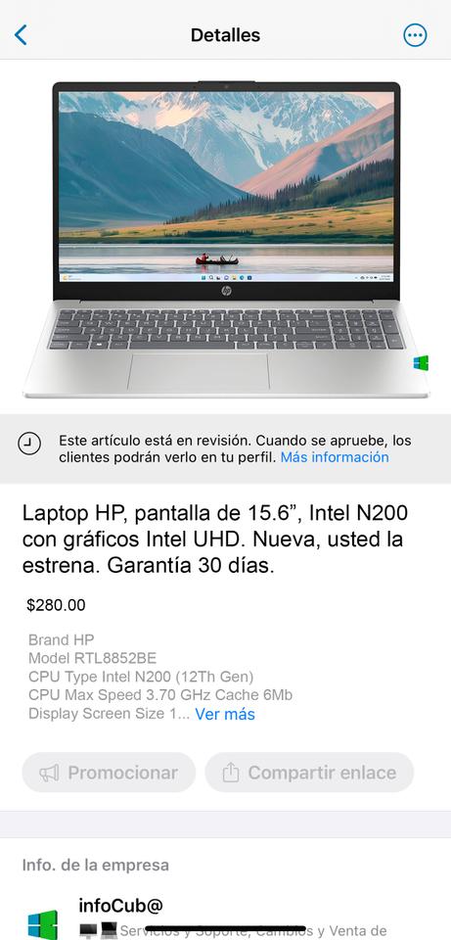451x940 pixels.
Task: Open the infoCub@ business name
Action: pyautogui.click(x=120, y=905)
